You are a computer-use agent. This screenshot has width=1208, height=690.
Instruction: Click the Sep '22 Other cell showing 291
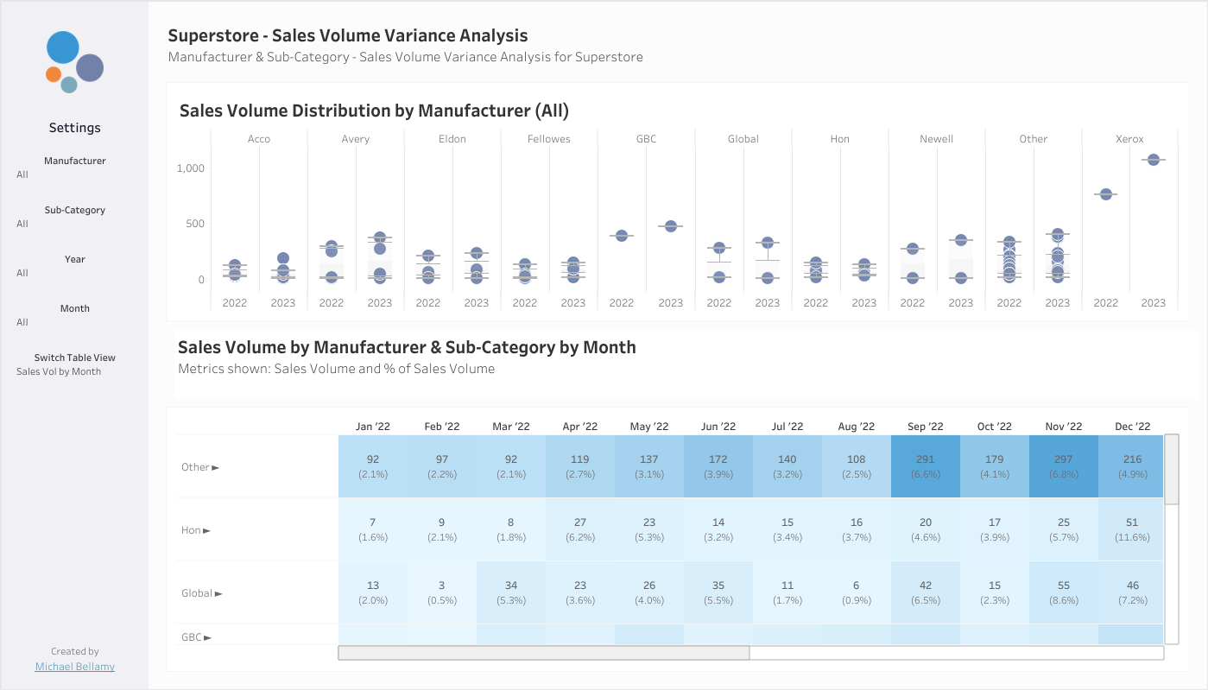(925, 466)
